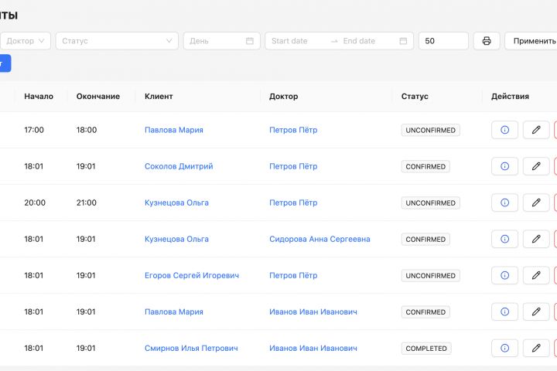Click the printer icon button

pyautogui.click(x=487, y=41)
